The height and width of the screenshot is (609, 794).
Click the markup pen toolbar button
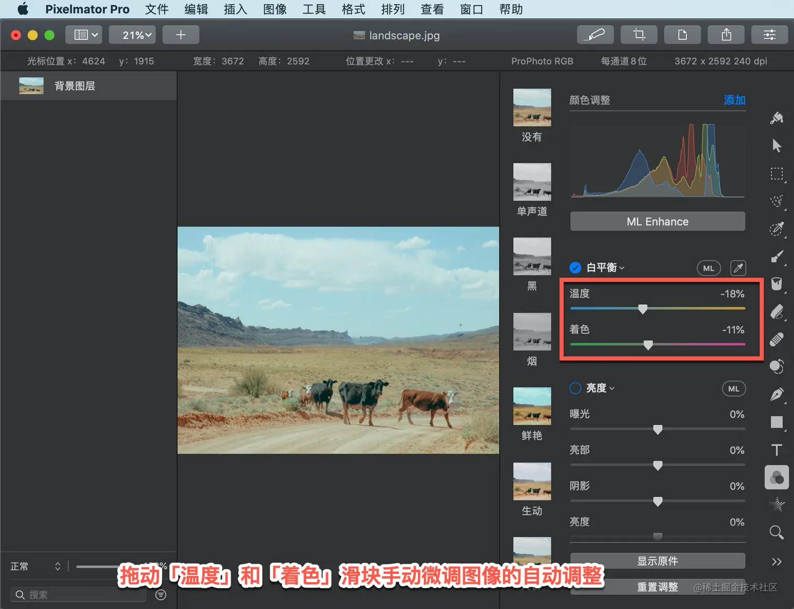coord(595,35)
